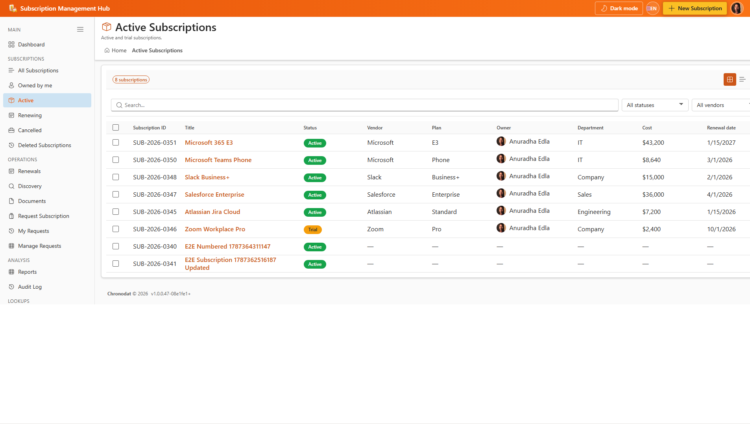Click the Active Subscriptions box icon in page title
Image resolution: width=750 pixels, height=424 pixels.
point(107,27)
